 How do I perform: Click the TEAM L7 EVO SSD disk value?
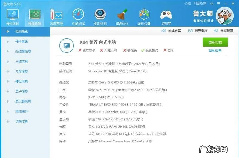(x=125, y=104)
